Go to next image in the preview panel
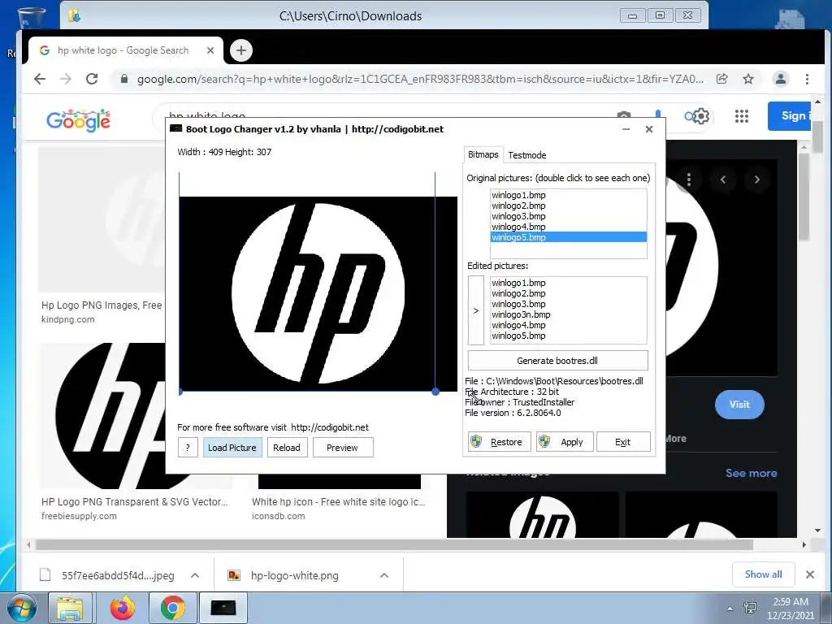Image resolution: width=832 pixels, height=624 pixels. [x=757, y=180]
